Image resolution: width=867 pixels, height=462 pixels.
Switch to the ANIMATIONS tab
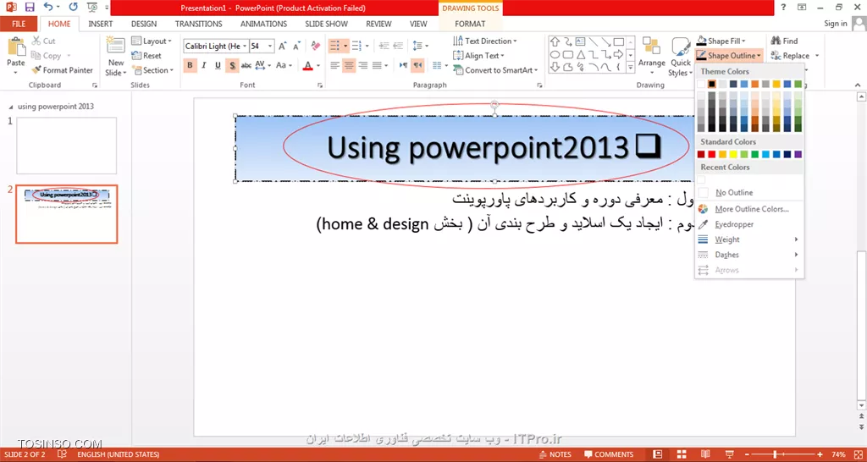[264, 24]
